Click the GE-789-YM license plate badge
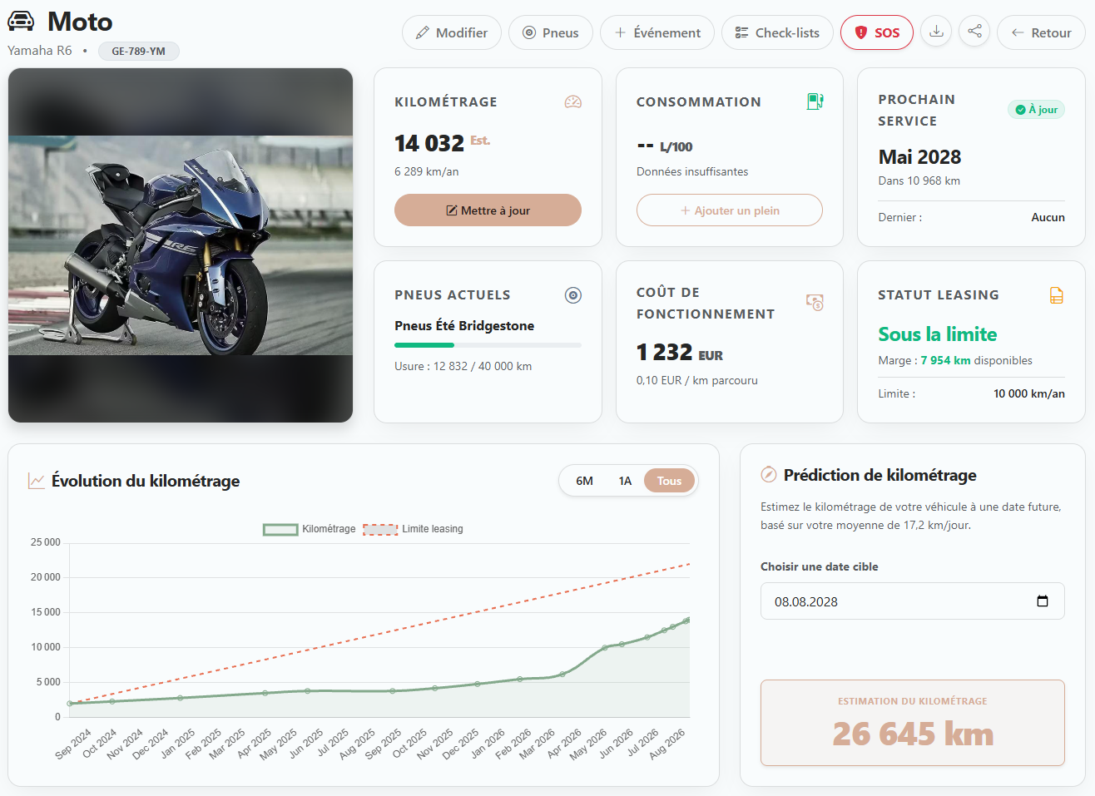1095x796 pixels. point(139,52)
